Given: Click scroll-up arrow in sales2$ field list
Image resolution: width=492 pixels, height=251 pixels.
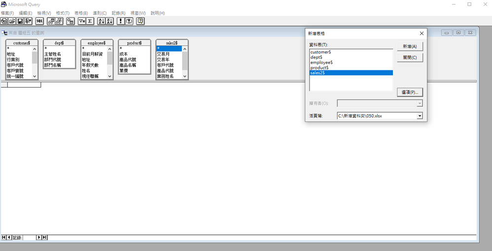Looking at the screenshot, I should click(184, 49).
